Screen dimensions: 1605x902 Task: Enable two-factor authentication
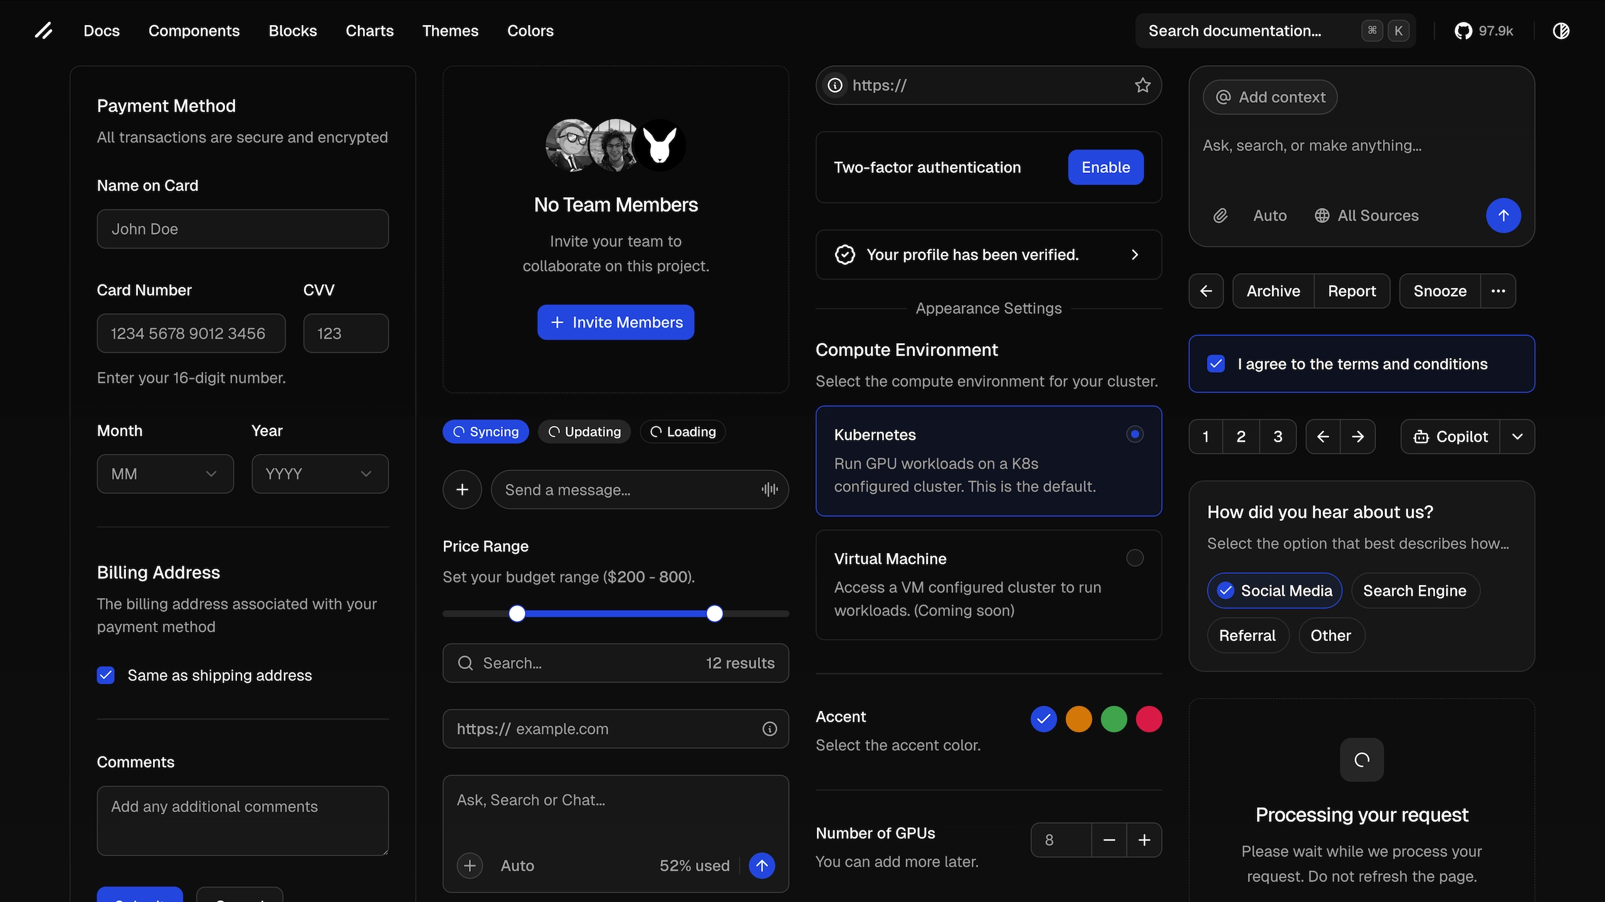(x=1105, y=167)
